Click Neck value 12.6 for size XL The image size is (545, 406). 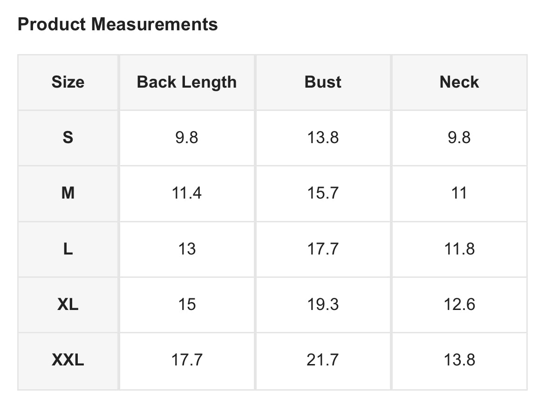point(459,304)
